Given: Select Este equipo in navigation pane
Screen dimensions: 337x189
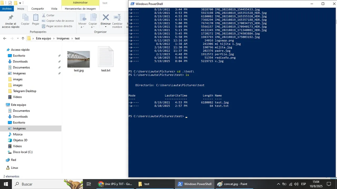Looking at the screenshot, I should (18, 105).
